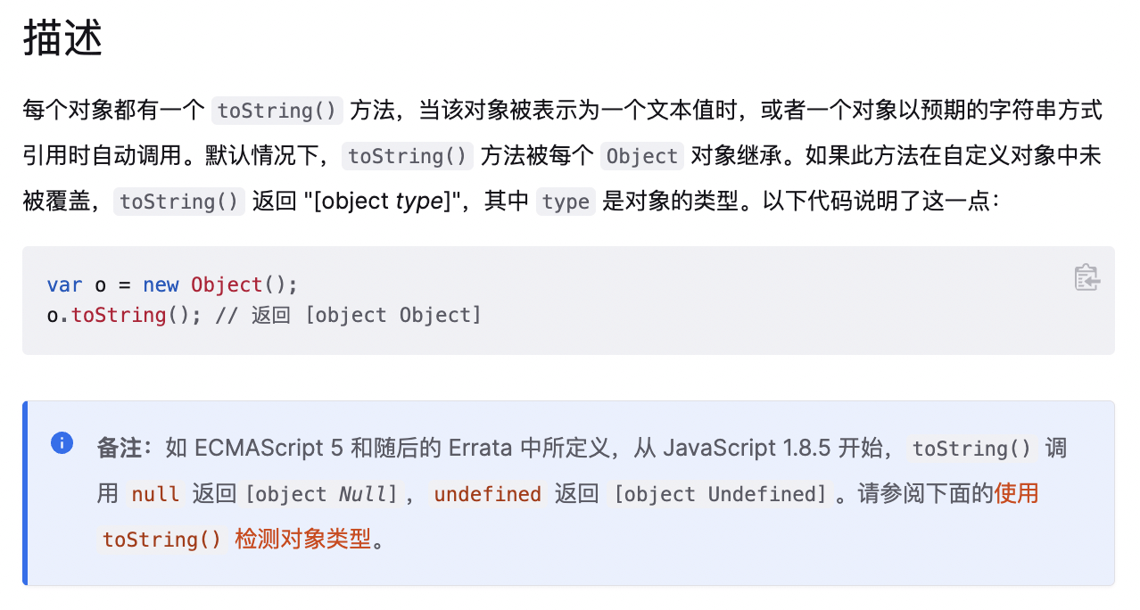Click the red 使用 link text after 请参阅下面的
This screenshot has height=610, width=1140.
pyautogui.click(x=1016, y=493)
